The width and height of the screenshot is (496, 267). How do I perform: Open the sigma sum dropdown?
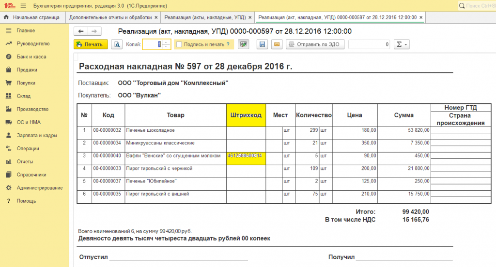tap(402, 44)
